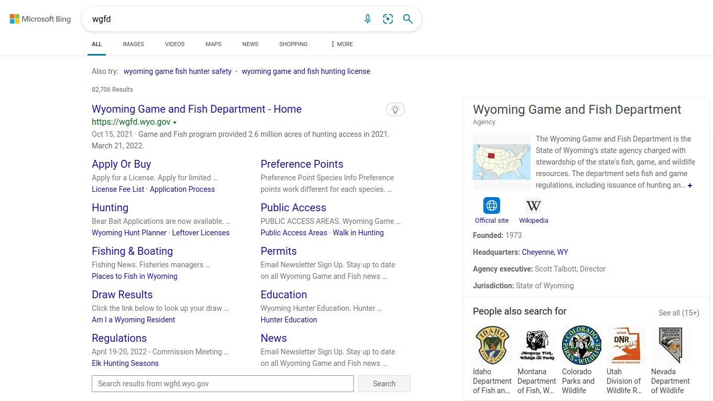Image resolution: width=713 pixels, height=401 pixels.
Task: Click the Microsoft Bing logo
Action: click(x=40, y=19)
